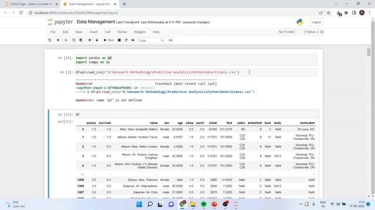The image size is (375, 210).
Task: Open File Explorer from taskbar
Action: (x=193, y=204)
